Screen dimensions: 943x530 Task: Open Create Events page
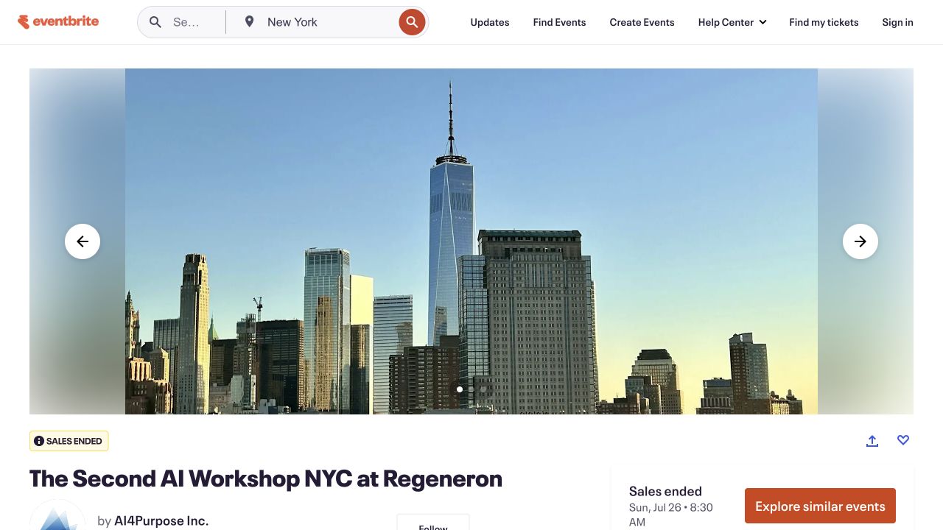coord(642,22)
